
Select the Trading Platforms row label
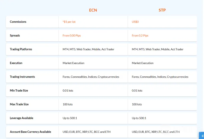click(21, 49)
